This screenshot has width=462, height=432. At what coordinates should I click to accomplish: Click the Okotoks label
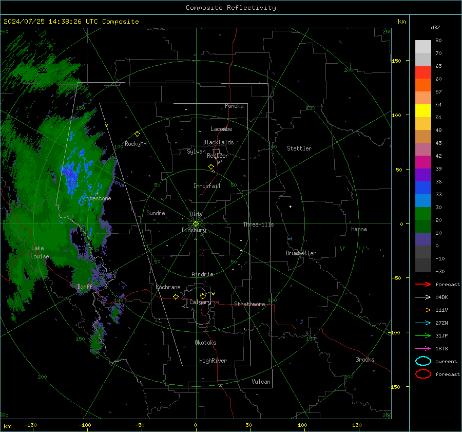click(x=205, y=343)
